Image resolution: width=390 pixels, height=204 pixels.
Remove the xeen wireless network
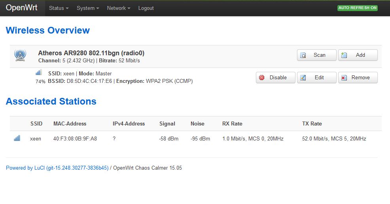click(x=358, y=78)
